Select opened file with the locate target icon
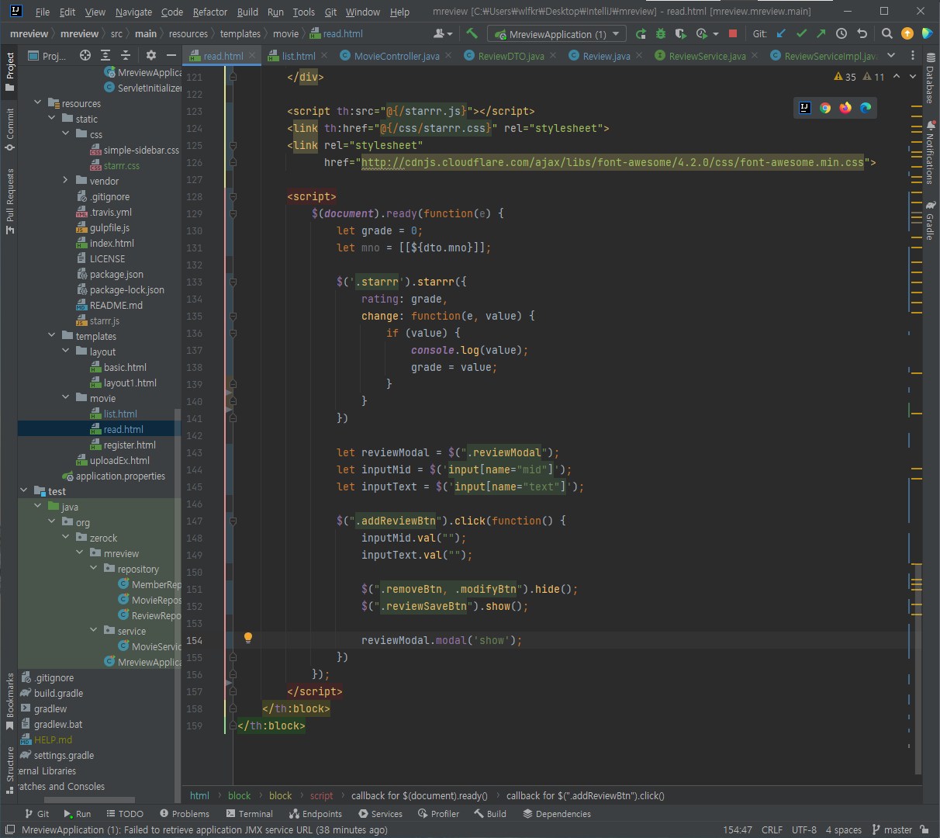This screenshot has height=838, width=940. tap(85, 55)
